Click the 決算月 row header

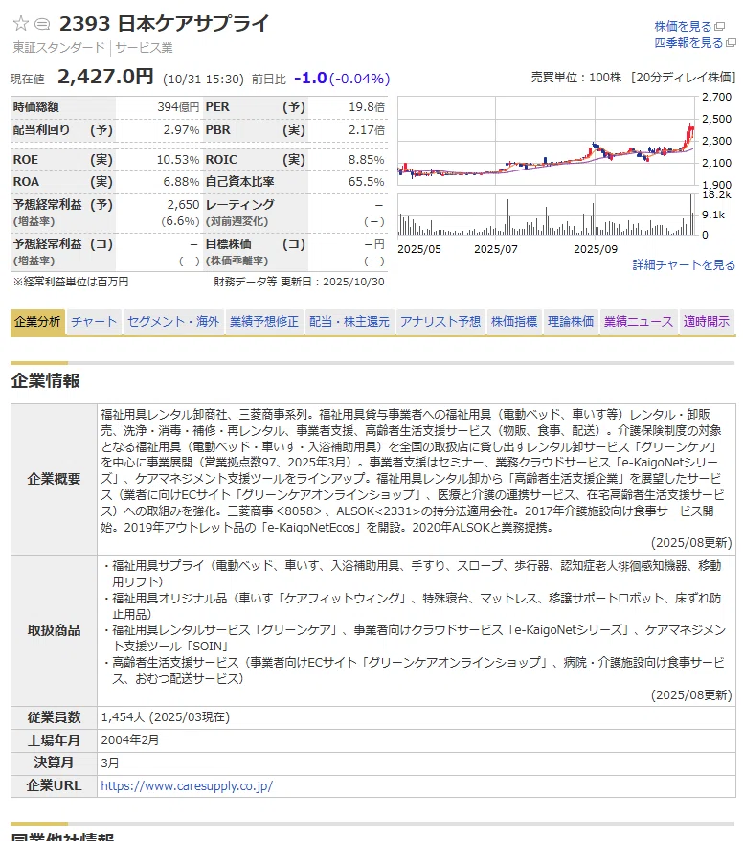pos(54,762)
